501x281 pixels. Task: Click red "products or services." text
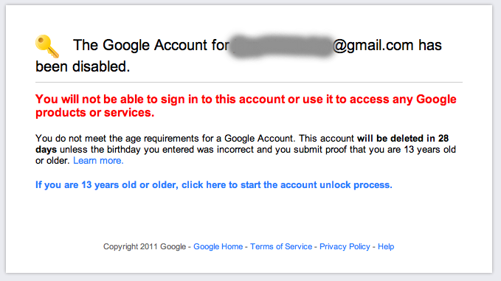pos(95,113)
